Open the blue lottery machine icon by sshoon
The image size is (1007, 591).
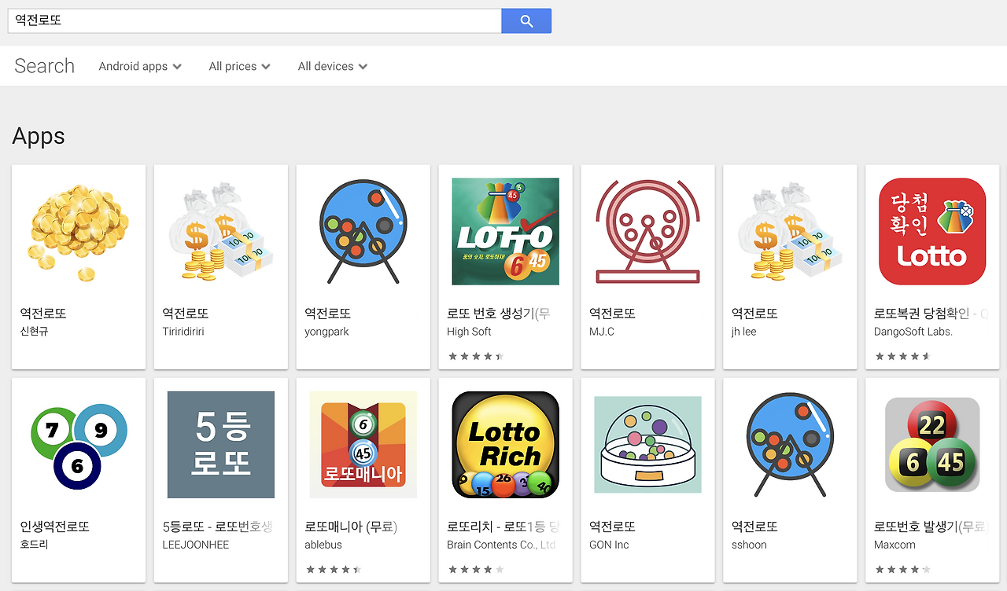click(791, 445)
